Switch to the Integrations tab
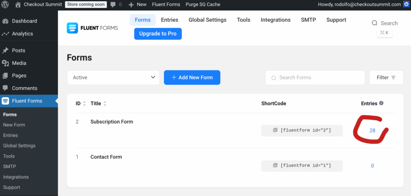Image resolution: width=411 pixels, height=196 pixels. (275, 20)
